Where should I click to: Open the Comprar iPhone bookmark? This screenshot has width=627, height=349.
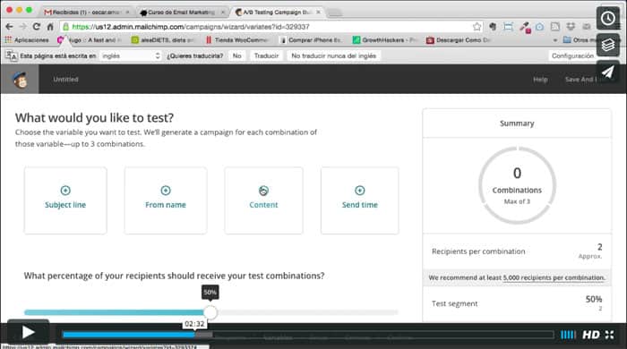coord(311,40)
